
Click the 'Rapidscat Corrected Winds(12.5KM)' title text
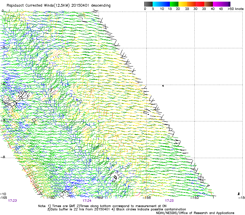pyautogui.click(x=38, y=6)
